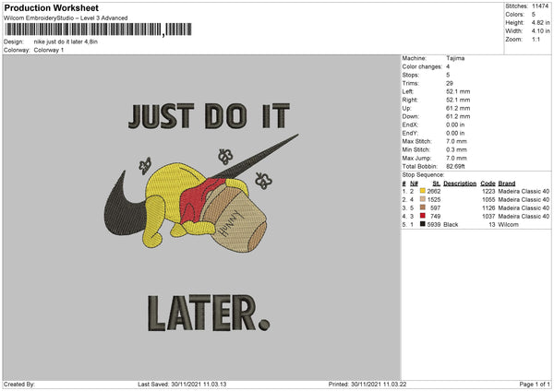Click 'Madeira Classic 40' in the 1223 row
Viewport: 554px width, 391px height.
pyautogui.click(x=524, y=191)
